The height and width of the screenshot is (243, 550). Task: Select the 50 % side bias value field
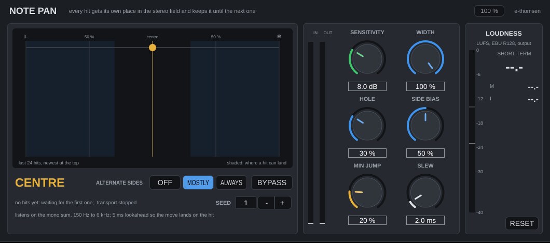point(425,153)
